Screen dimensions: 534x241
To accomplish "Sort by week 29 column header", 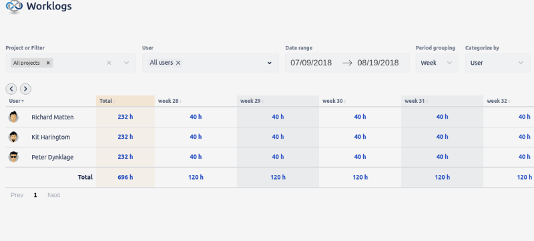I will coord(252,101).
